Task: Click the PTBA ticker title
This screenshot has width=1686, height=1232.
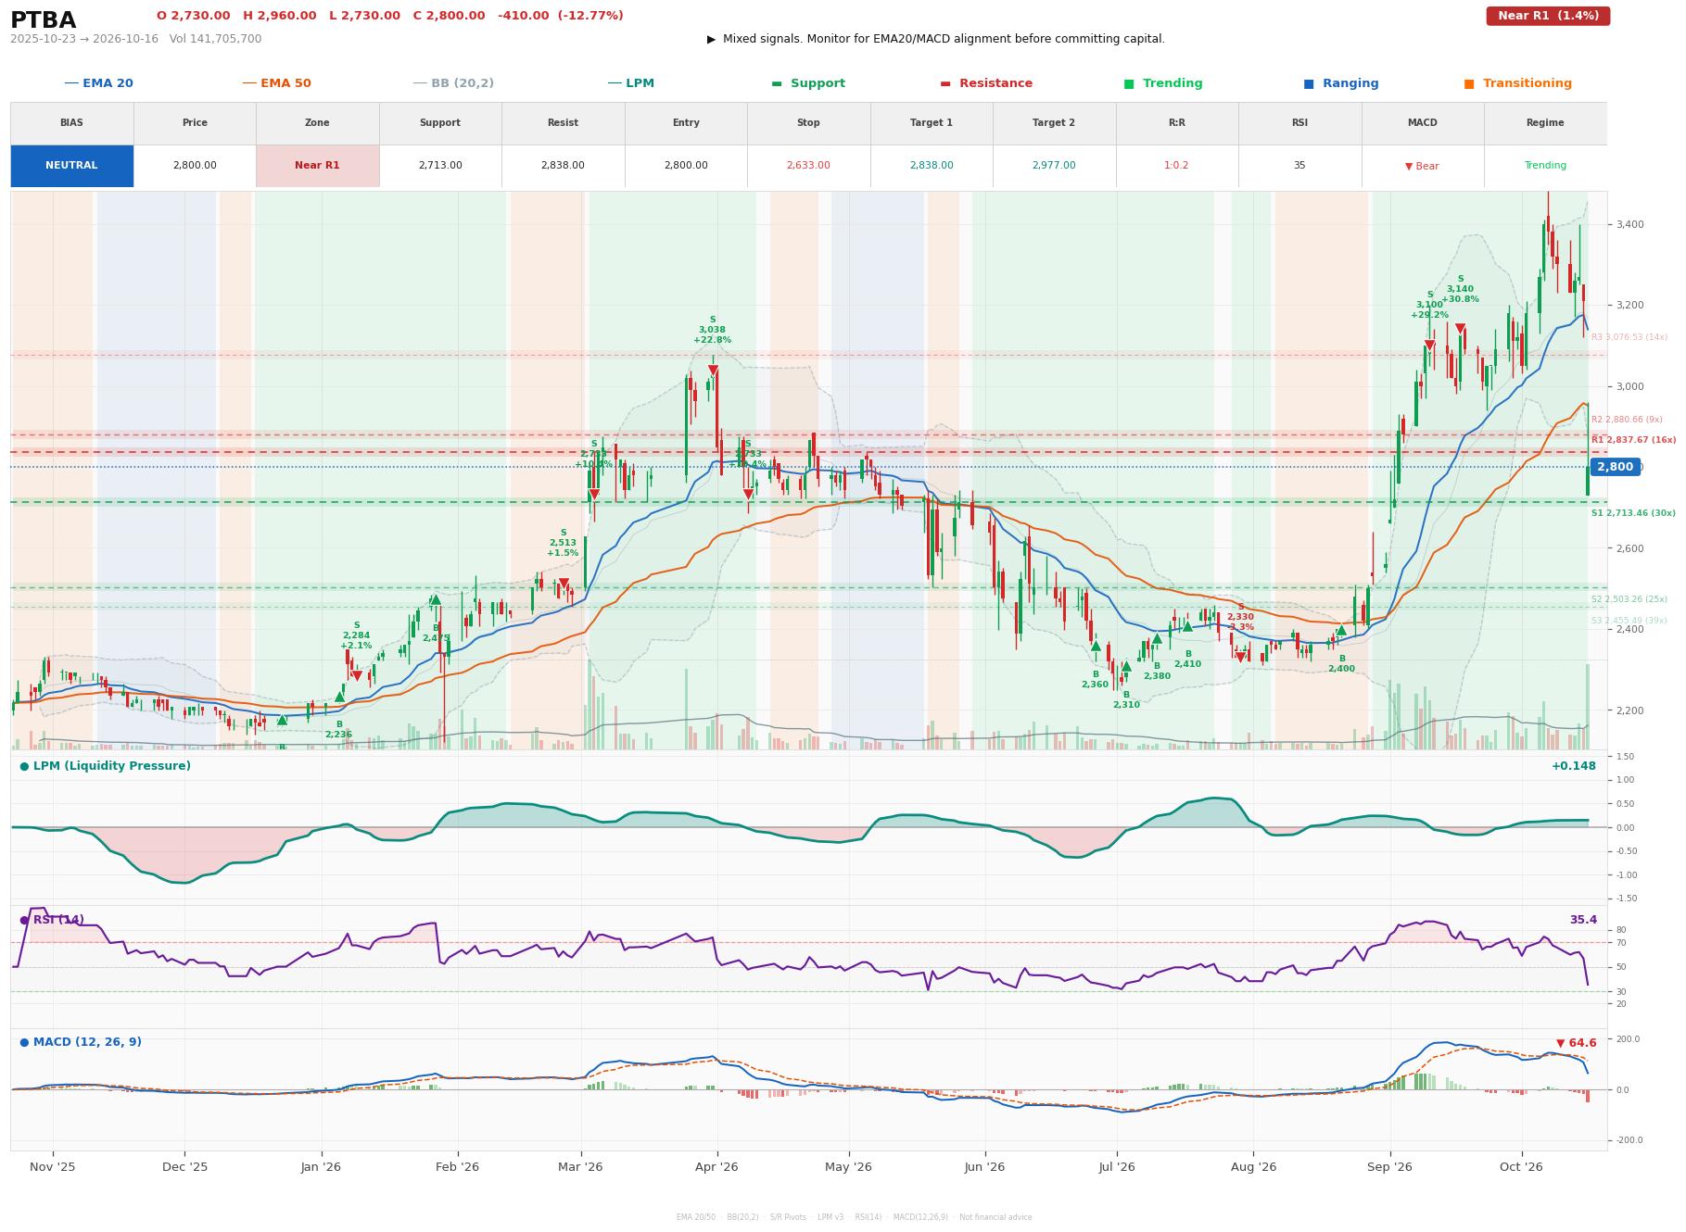Action: click(43, 20)
